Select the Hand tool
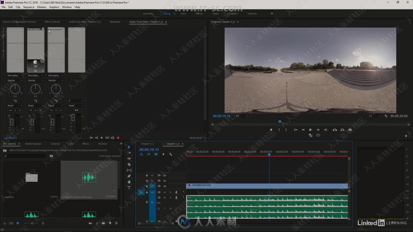The image size is (413, 232). [x=129, y=182]
